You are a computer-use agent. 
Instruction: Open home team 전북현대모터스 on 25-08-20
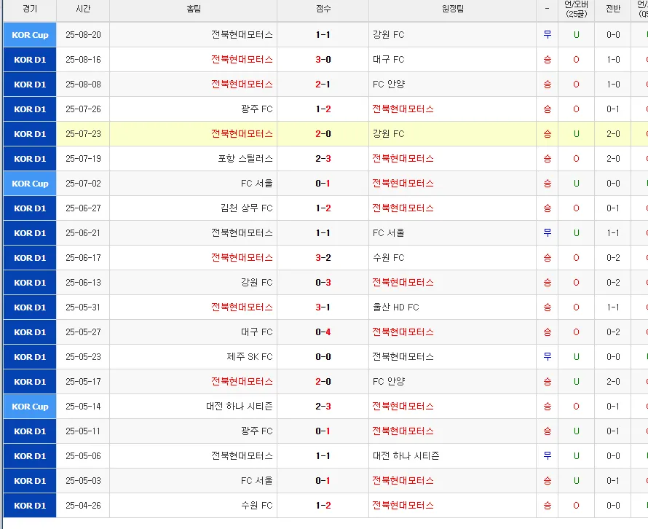[242, 35]
